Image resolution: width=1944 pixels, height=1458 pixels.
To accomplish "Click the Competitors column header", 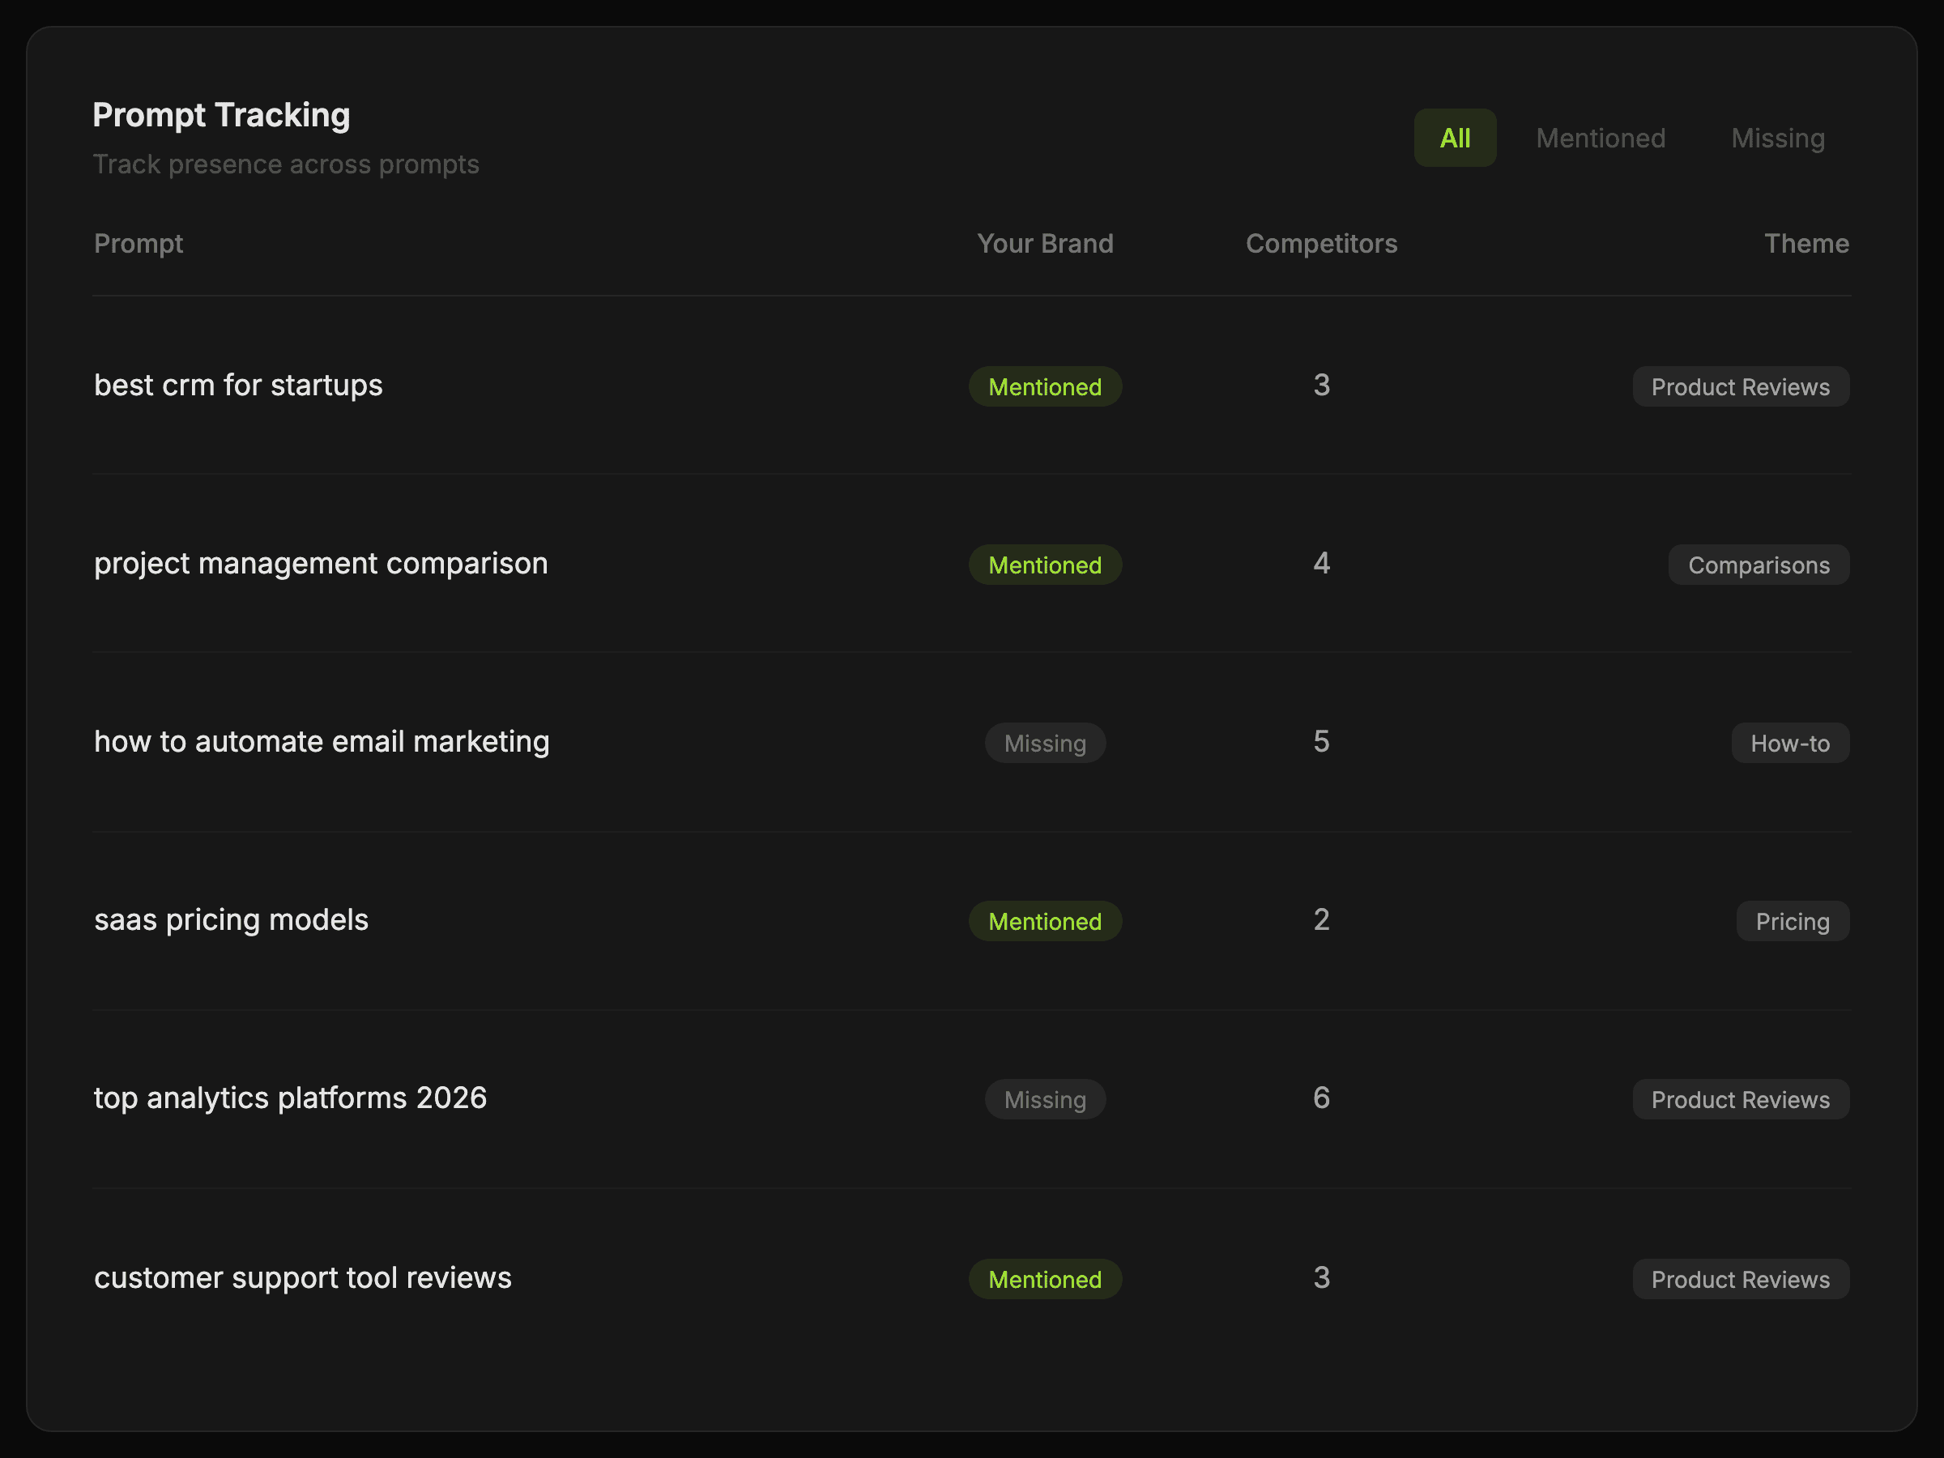I will pyautogui.click(x=1320, y=244).
